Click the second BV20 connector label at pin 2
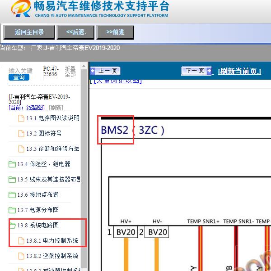The image size is (271, 271). tap(158, 232)
